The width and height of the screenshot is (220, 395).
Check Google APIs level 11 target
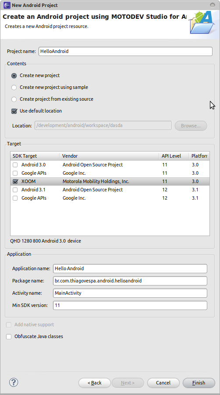[15, 173]
